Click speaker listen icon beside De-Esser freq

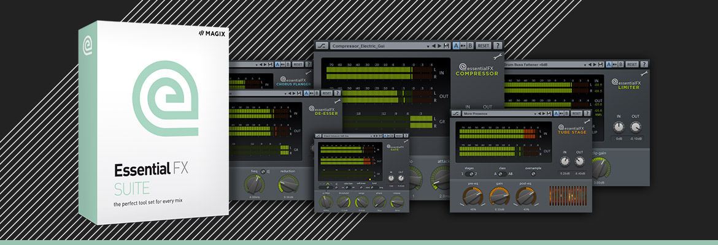pos(268,171)
